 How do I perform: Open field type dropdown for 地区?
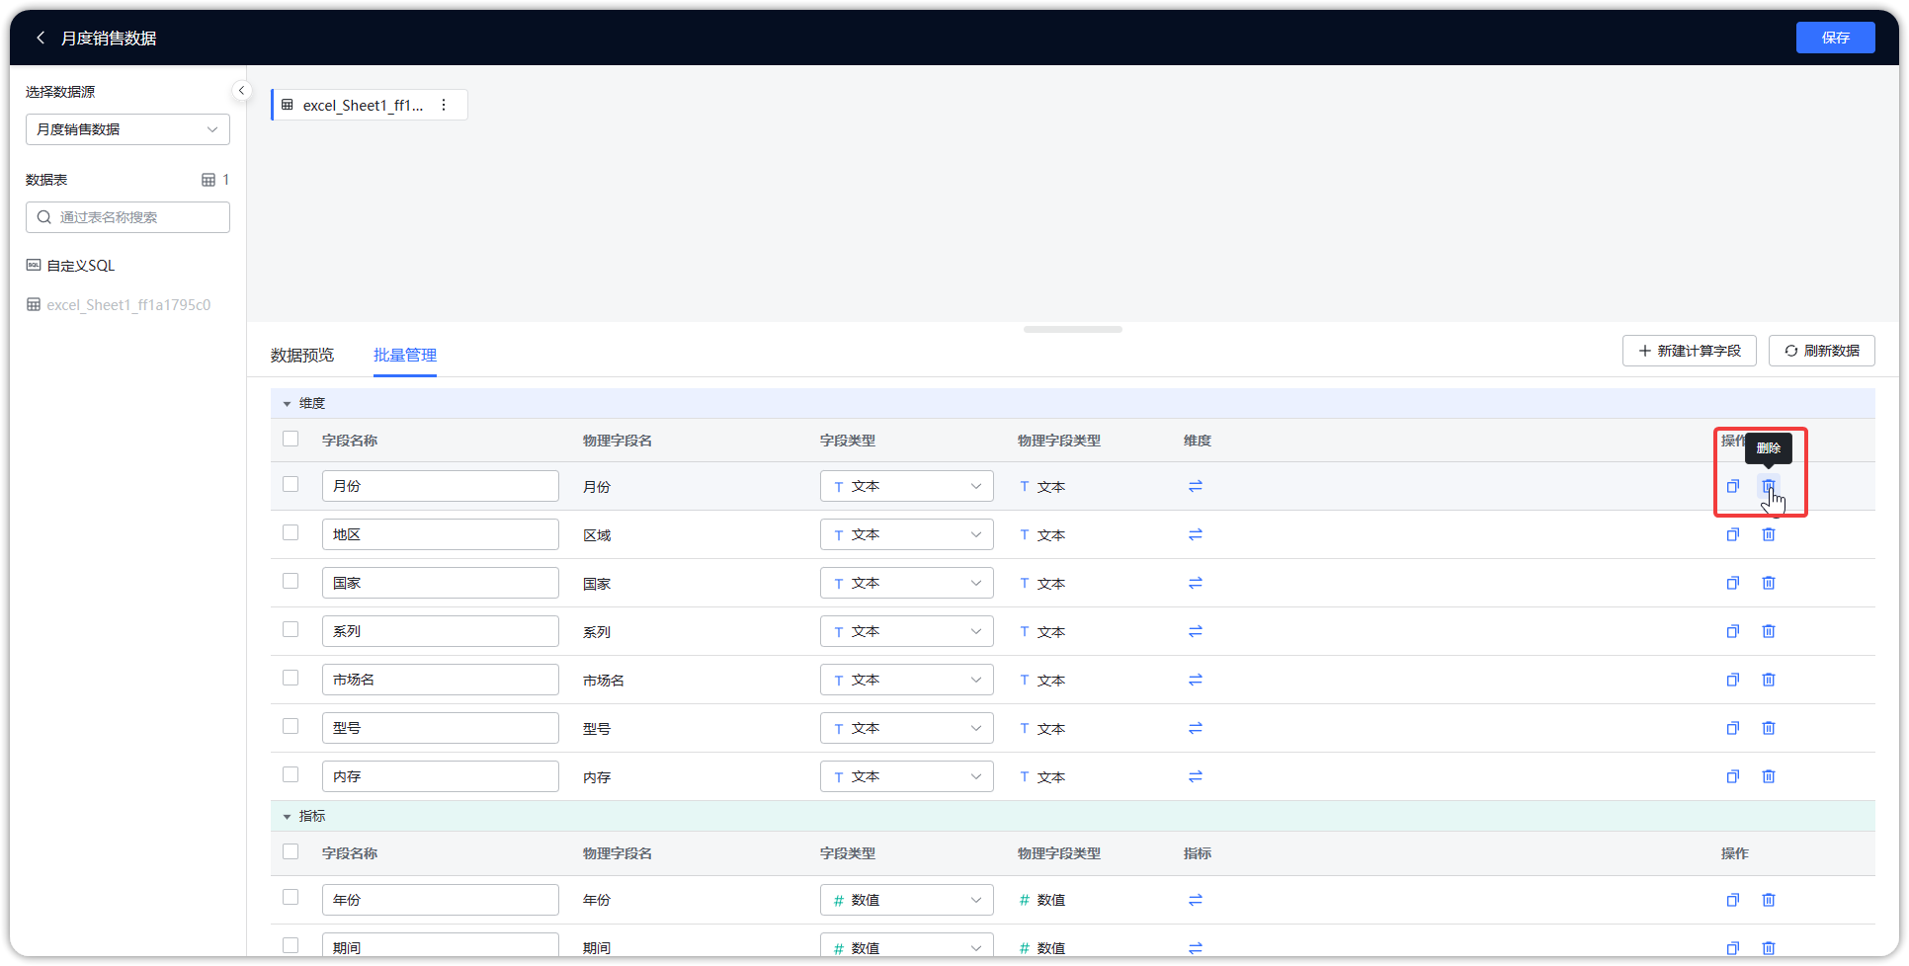click(x=906, y=534)
